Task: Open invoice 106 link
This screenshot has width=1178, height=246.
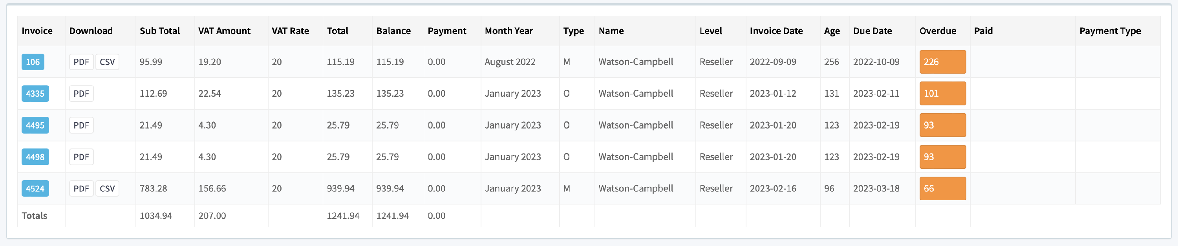Action: (x=33, y=62)
